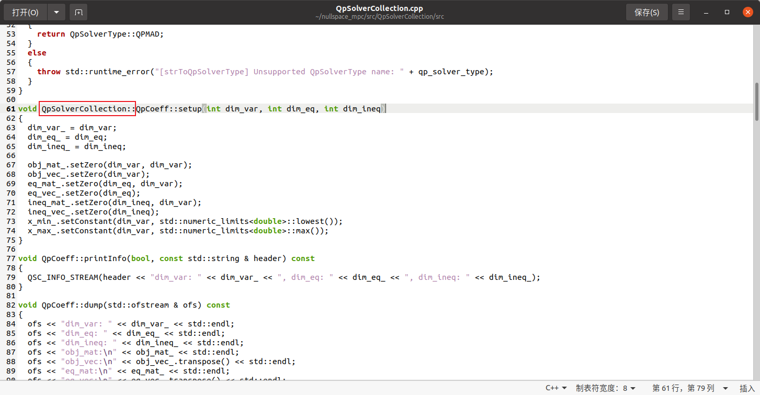The width and height of the screenshot is (760, 395).
Task: Click the 打开(O) open file button
Action: click(x=26, y=12)
